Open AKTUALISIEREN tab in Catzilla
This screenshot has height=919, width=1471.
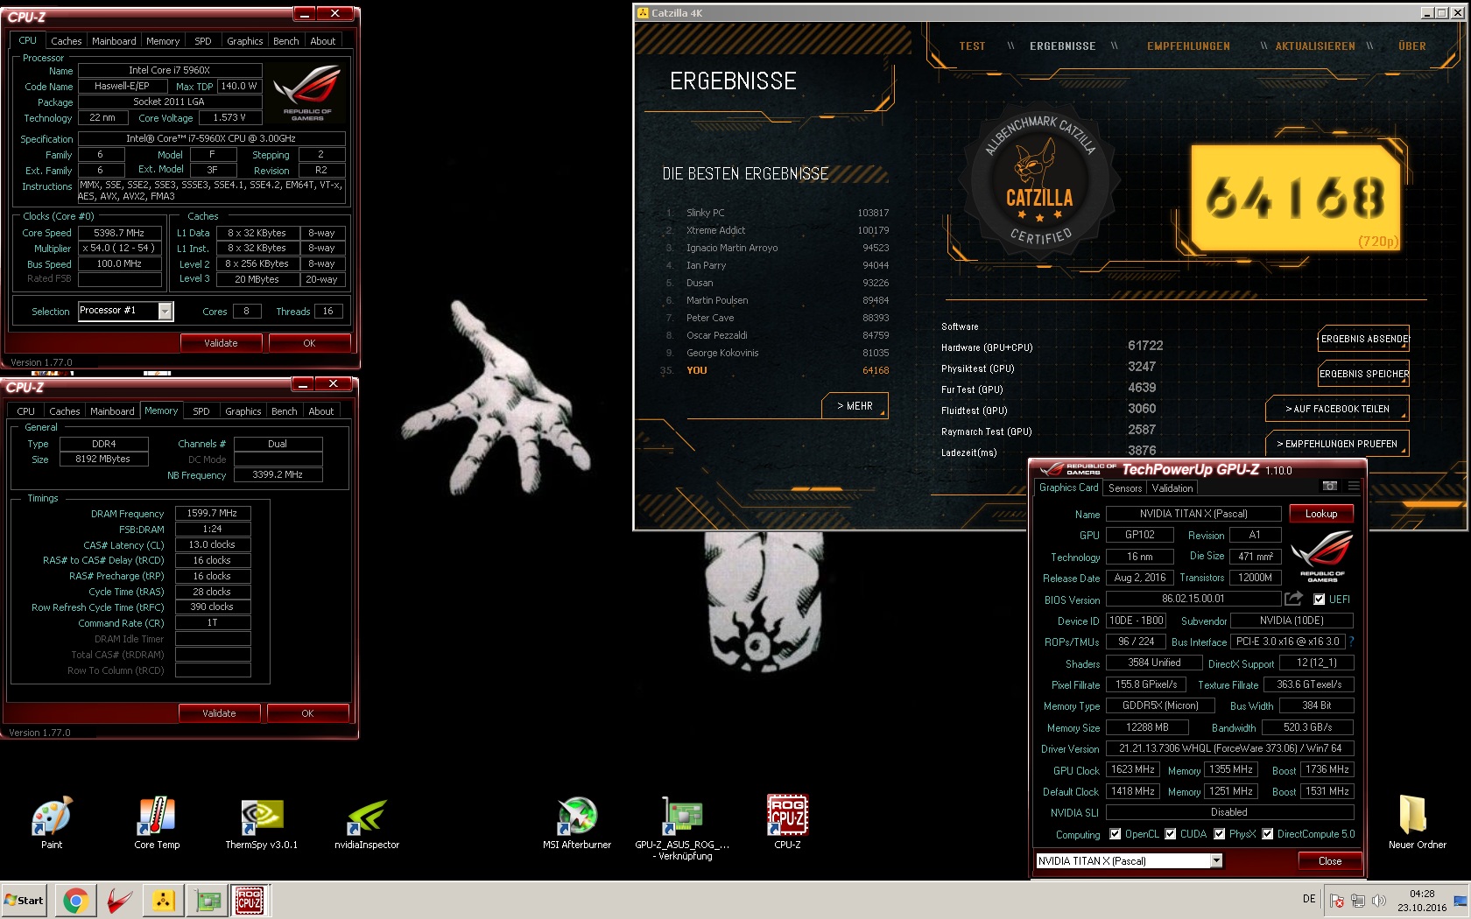coord(1315,46)
